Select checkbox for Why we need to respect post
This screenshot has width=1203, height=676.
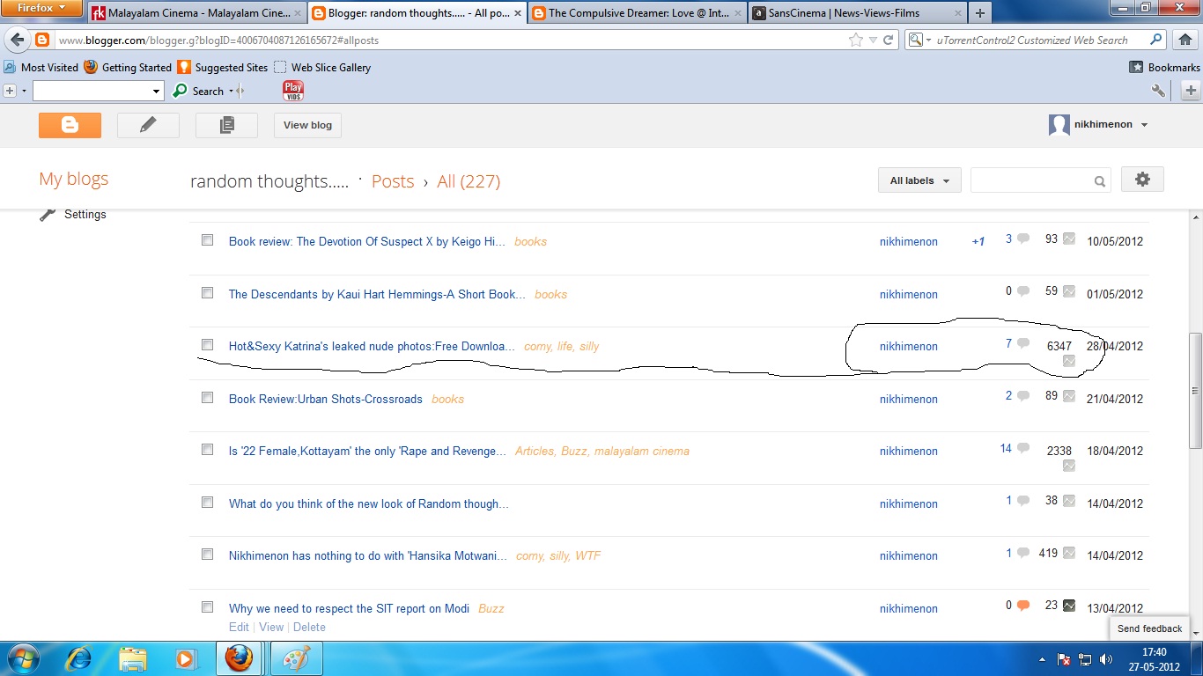pos(208,607)
